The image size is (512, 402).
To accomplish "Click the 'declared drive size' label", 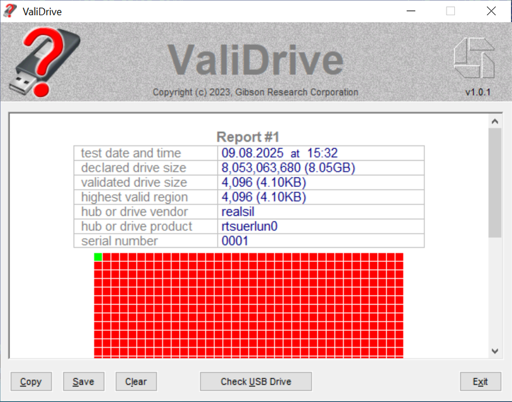I will [x=134, y=168].
